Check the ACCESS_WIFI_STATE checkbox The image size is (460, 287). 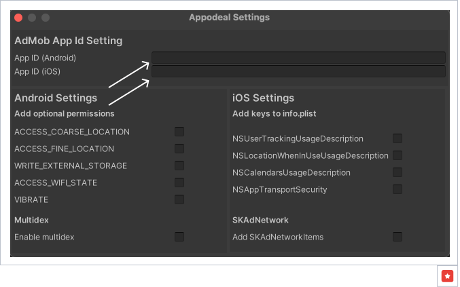[179, 183]
